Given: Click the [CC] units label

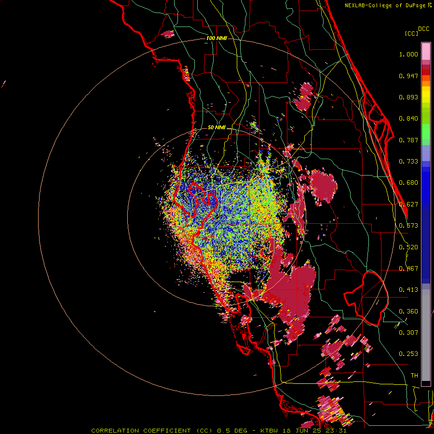Looking at the screenshot, I should (x=411, y=33).
